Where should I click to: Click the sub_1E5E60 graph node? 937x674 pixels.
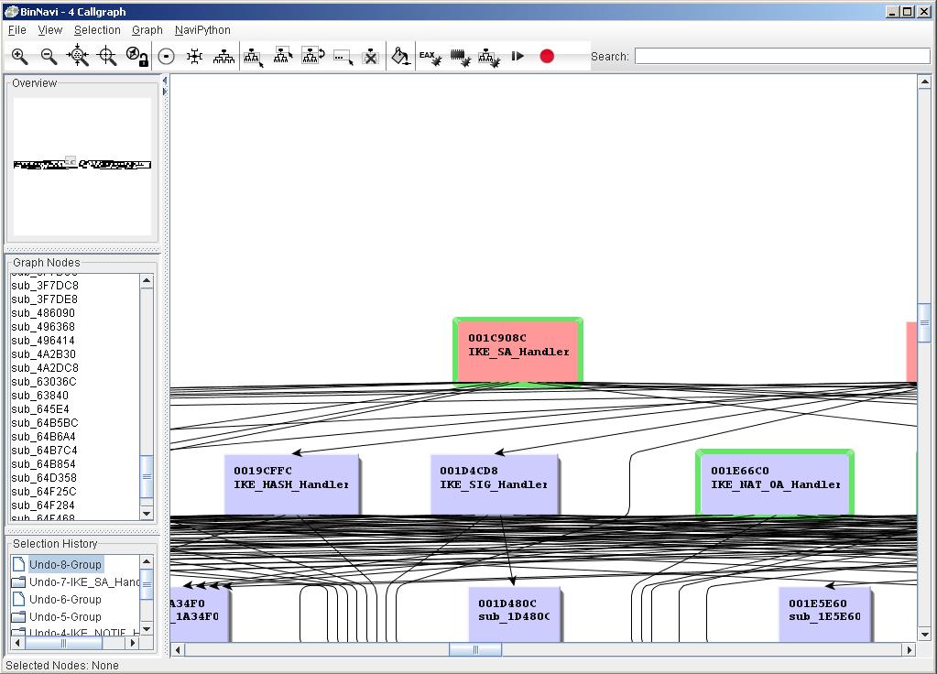click(825, 614)
